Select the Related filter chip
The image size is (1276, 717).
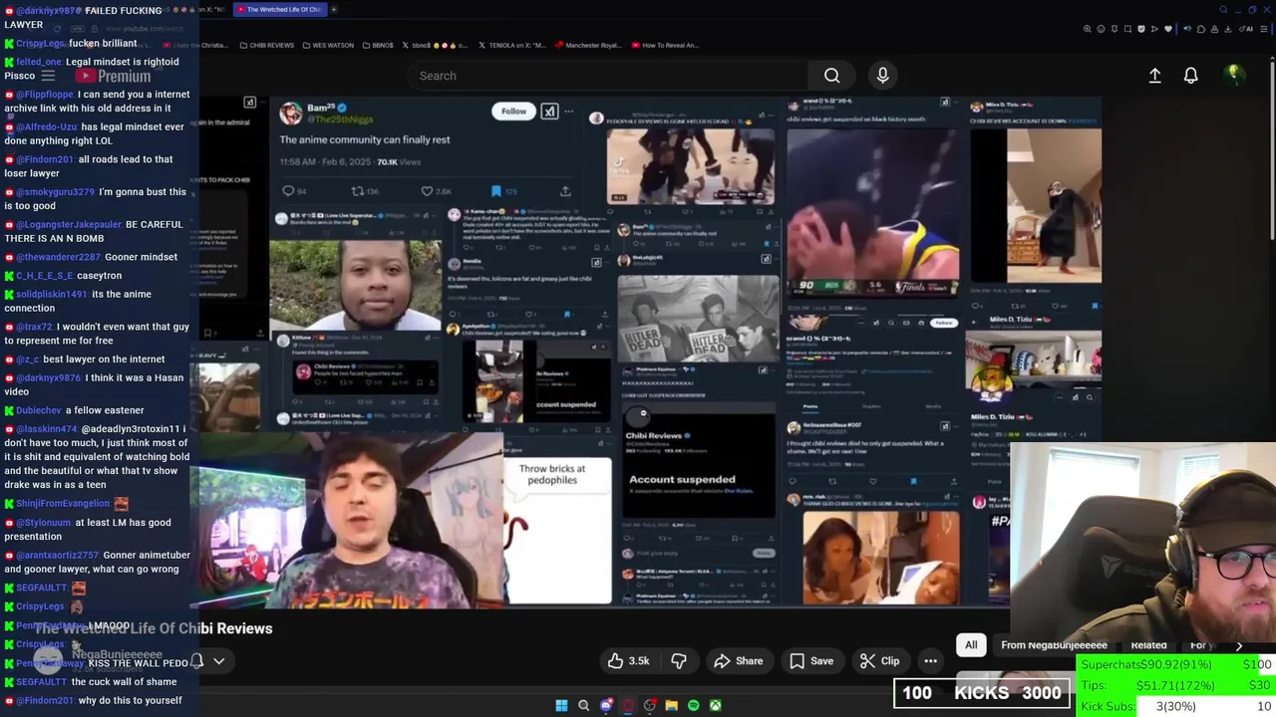[1148, 645]
